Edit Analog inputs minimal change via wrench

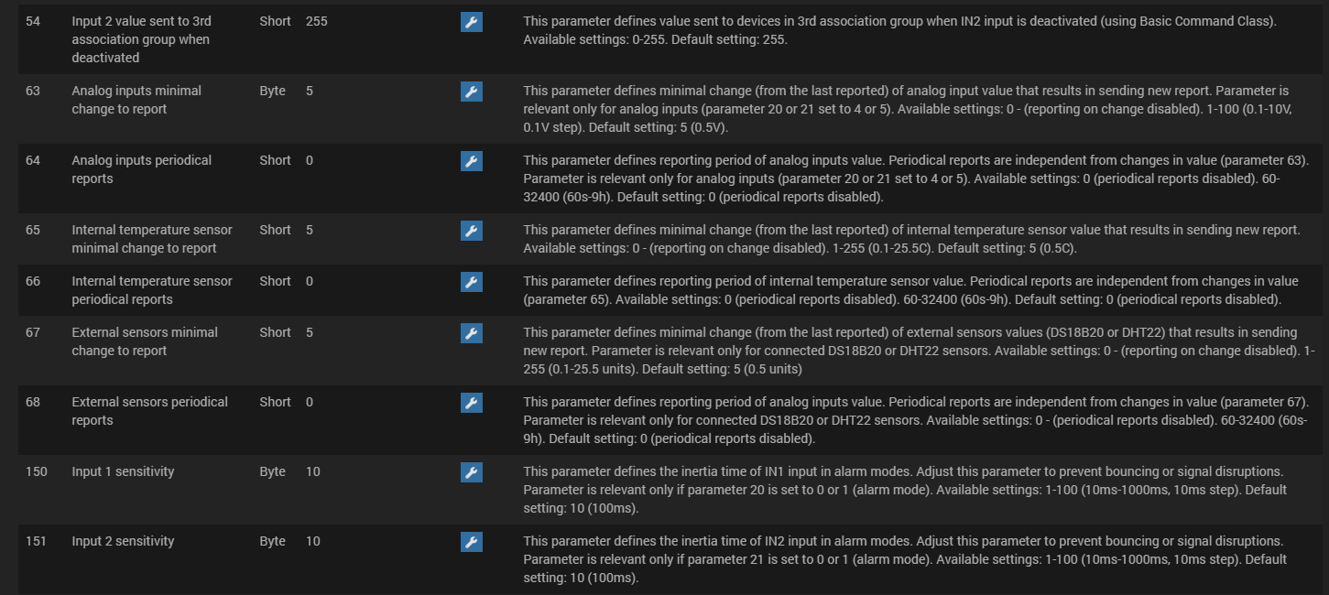click(471, 92)
